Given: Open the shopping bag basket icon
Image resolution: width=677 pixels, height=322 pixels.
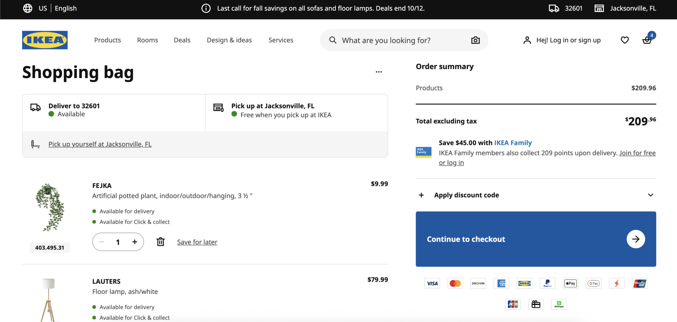Looking at the screenshot, I should pos(647,40).
